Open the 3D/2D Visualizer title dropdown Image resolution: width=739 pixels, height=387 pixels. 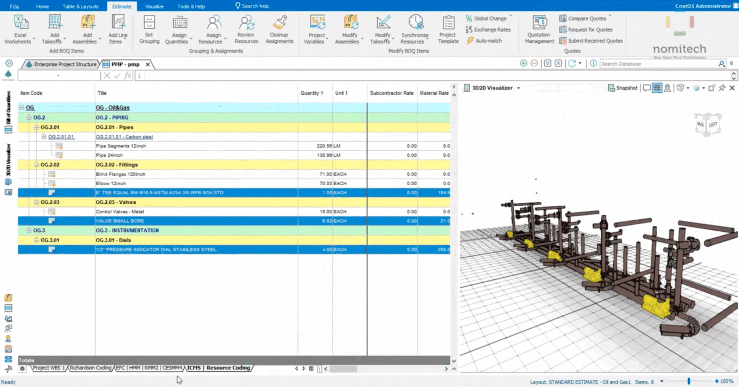click(518, 88)
